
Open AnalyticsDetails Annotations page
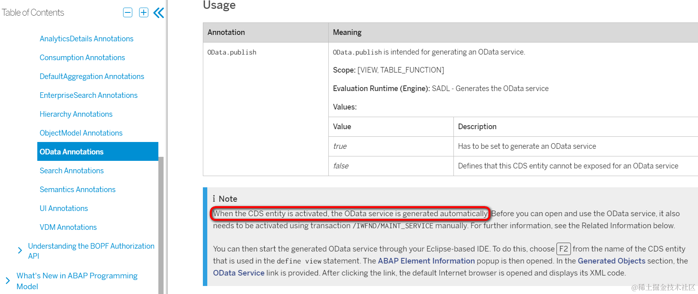tap(87, 39)
